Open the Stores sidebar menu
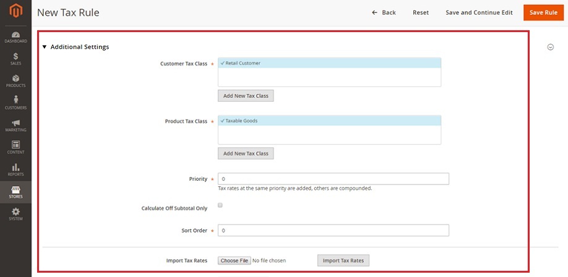 (x=15, y=192)
